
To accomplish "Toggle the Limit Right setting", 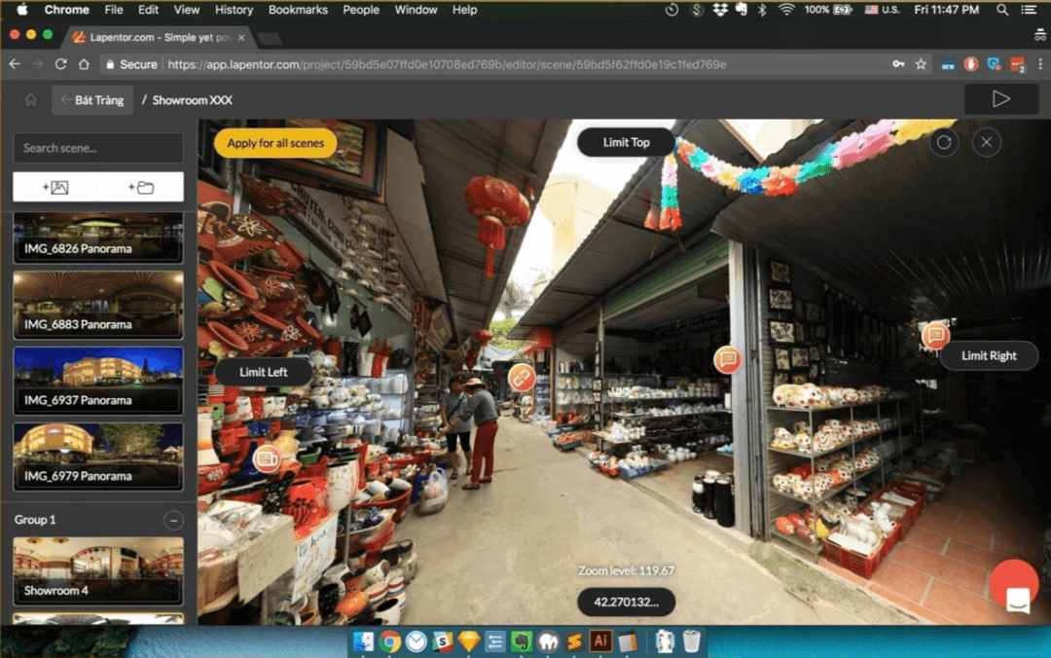I will (989, 355).
